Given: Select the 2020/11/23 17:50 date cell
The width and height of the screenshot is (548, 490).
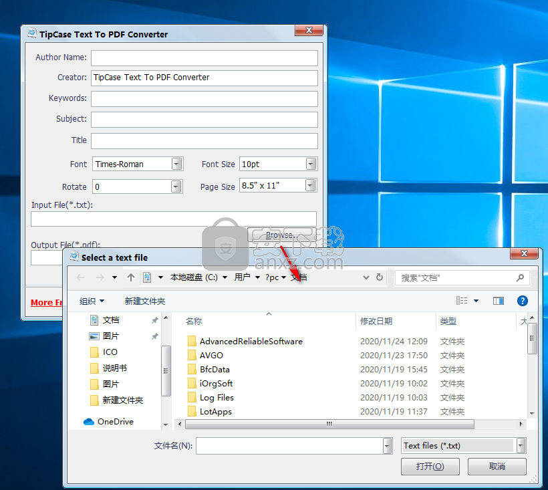Looking at the screenshot, I should [394, 355].
